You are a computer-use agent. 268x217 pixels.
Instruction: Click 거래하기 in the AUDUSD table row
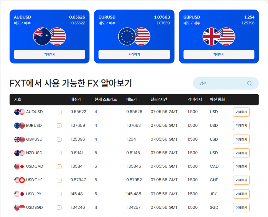[x=241, y=112]
